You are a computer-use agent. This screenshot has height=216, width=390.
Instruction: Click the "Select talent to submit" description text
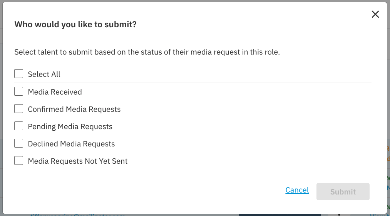[147, 52]
